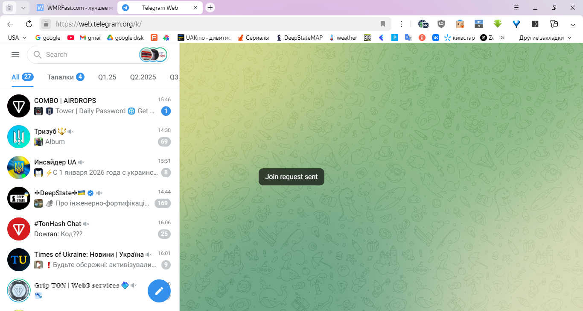Open the #TonHash Chat conversation
This screenshot has height=311, width=583.
[90, 229]
